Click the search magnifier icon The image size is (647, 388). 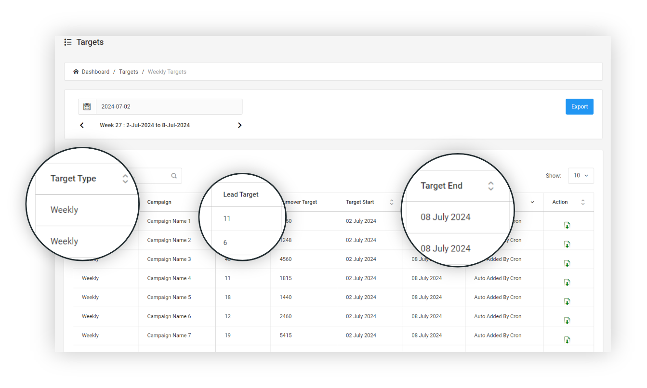pyautogui.click(x=174, y=176)
